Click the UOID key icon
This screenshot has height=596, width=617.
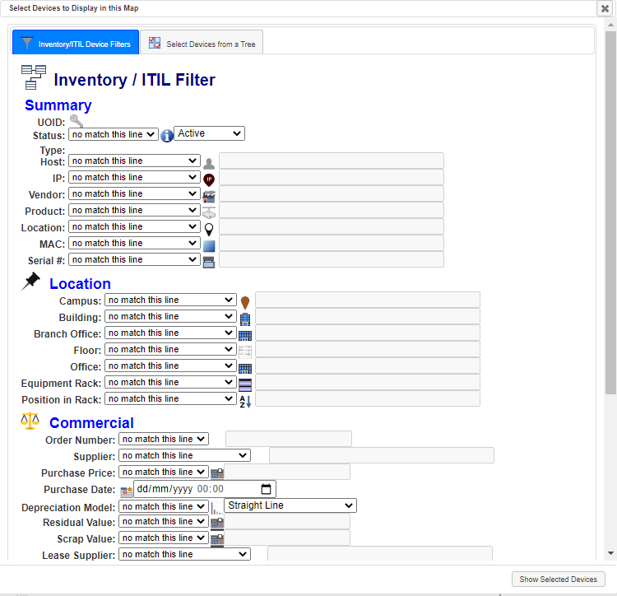pyautogui.click(x=76, y=121)
